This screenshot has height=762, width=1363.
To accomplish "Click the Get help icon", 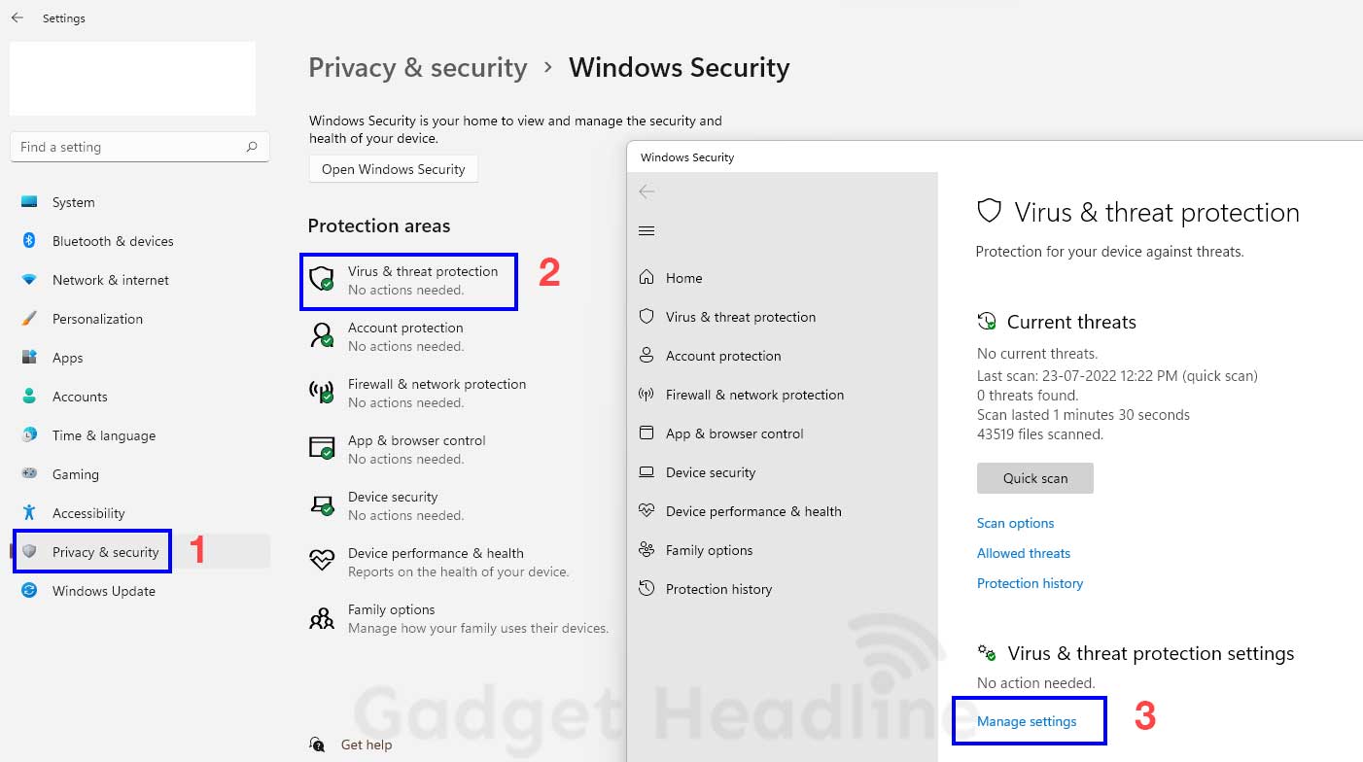I will click(x=318, y=745).
